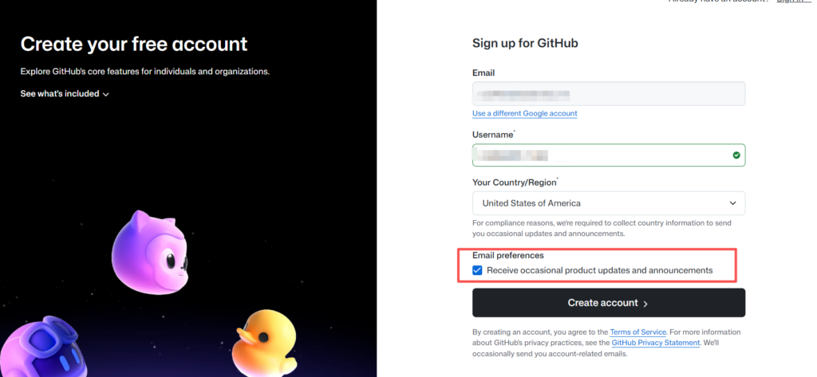Viewport: 817px width, 377px height.
Task: Click into the Email input field
Action: (608, 94)
